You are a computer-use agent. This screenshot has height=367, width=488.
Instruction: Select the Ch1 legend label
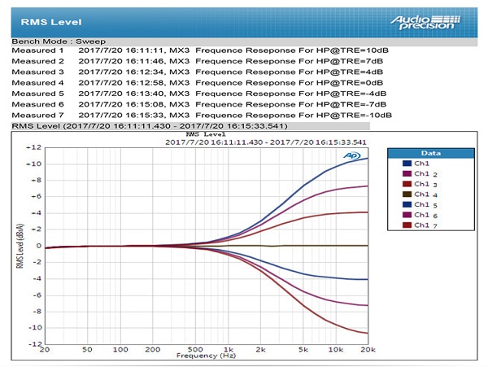(x=421, y=164)
